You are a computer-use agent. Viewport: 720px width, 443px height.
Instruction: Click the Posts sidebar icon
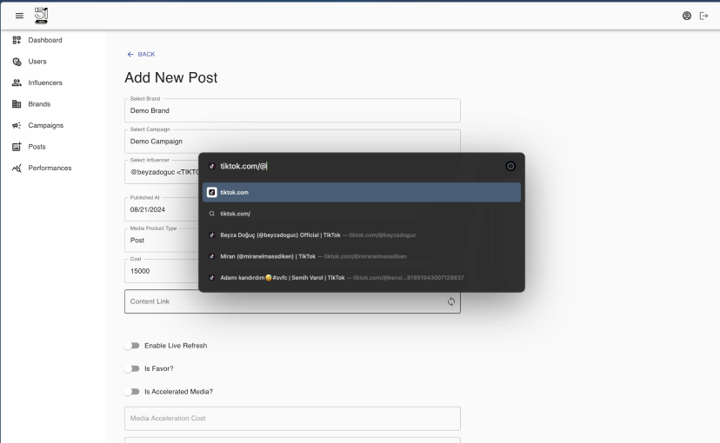[17, 147]
